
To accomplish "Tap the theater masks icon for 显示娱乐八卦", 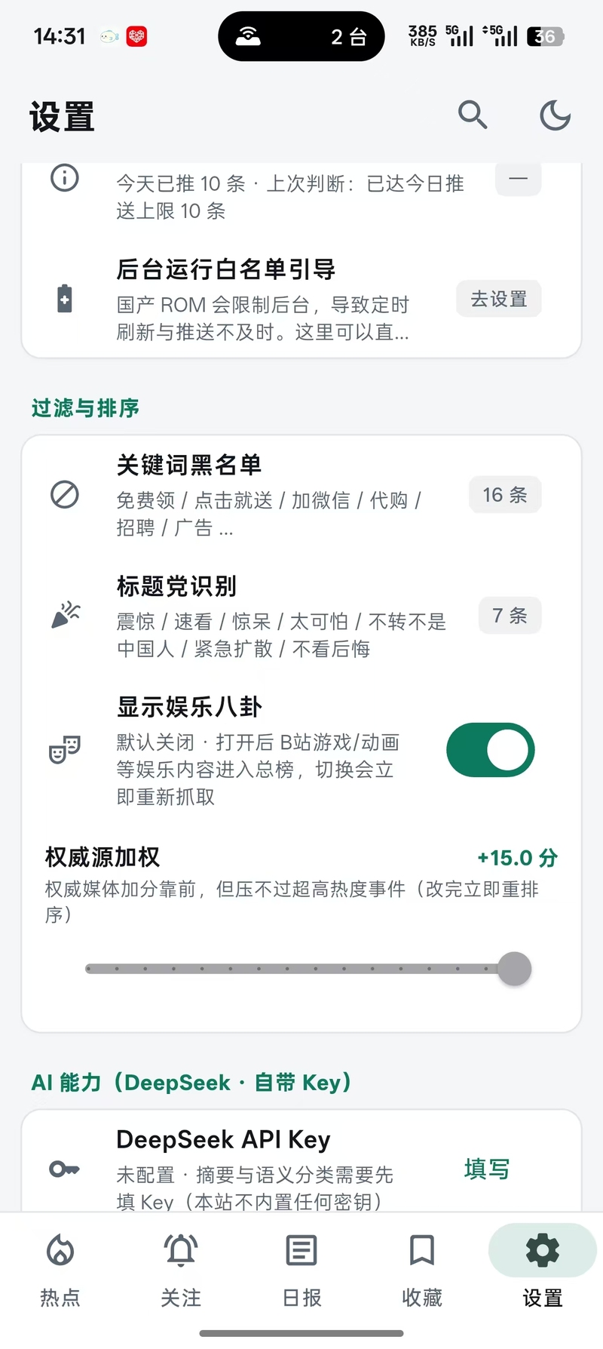I will click(65, 748).
